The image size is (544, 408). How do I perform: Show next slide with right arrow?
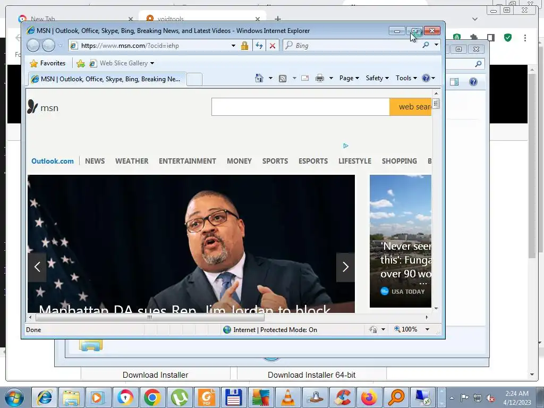pyautogui.click(x=345, y=267)
